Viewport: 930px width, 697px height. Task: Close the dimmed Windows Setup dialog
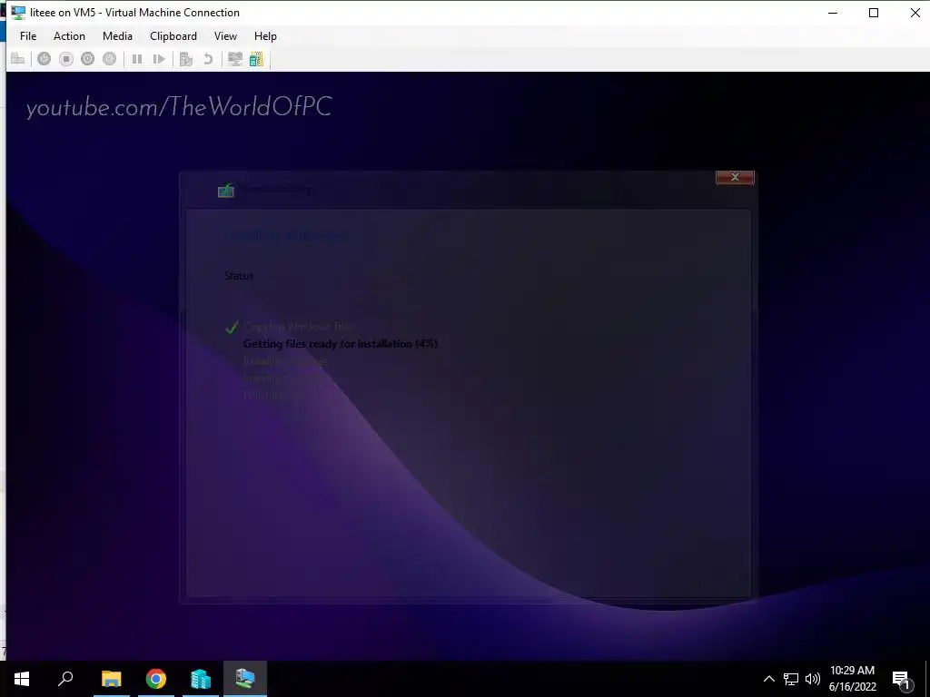735,177
